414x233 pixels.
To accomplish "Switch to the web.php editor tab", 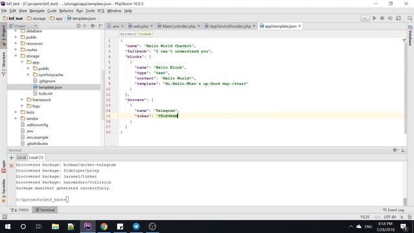I will pyautogui.click(x=140, y=26).
